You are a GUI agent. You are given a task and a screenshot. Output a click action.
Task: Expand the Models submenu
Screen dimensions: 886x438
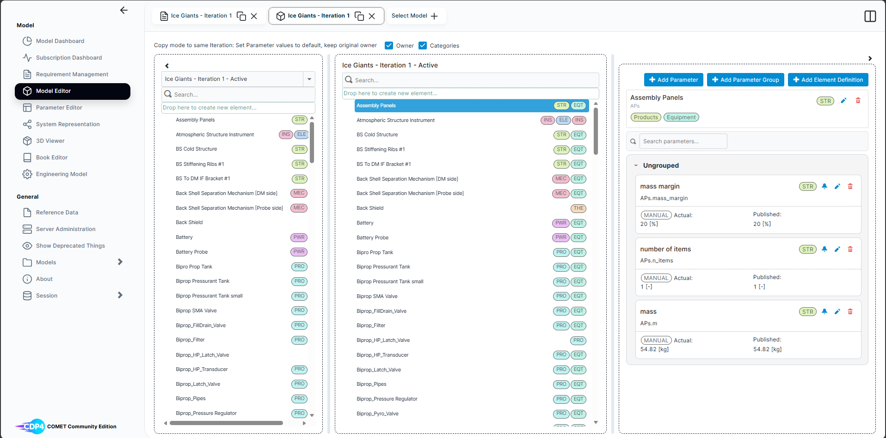120,262
